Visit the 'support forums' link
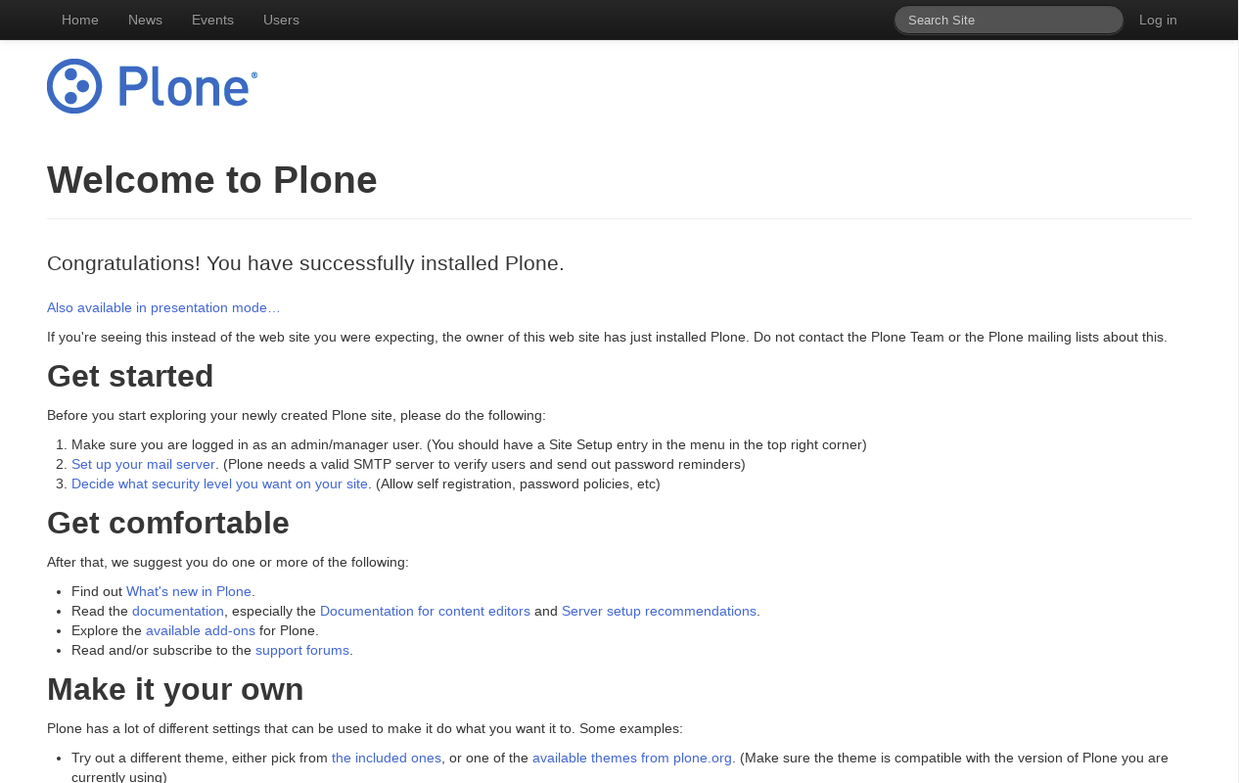Image resolution: width=1239 pixels, height=783 pixels. coord(302,650)
